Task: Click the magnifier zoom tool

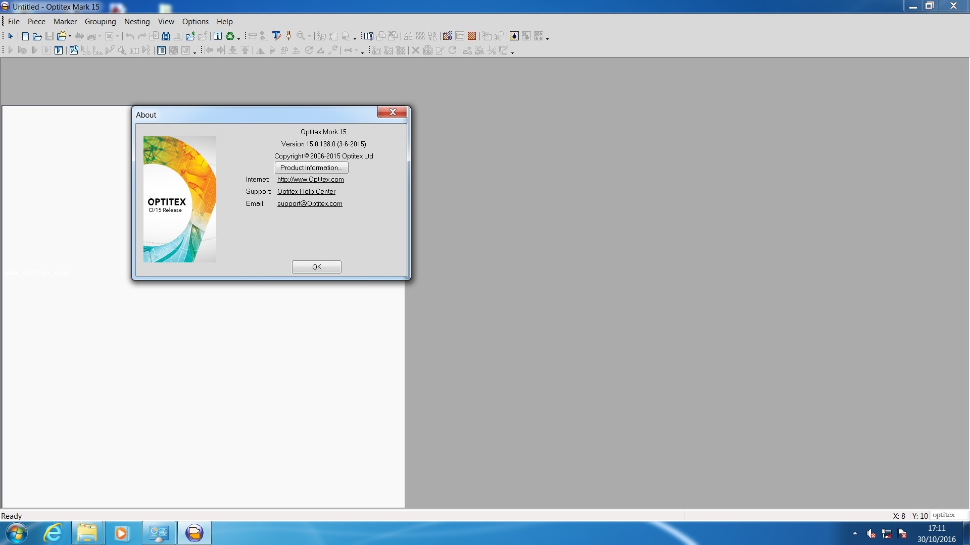Action: click(x=301, y=36)
